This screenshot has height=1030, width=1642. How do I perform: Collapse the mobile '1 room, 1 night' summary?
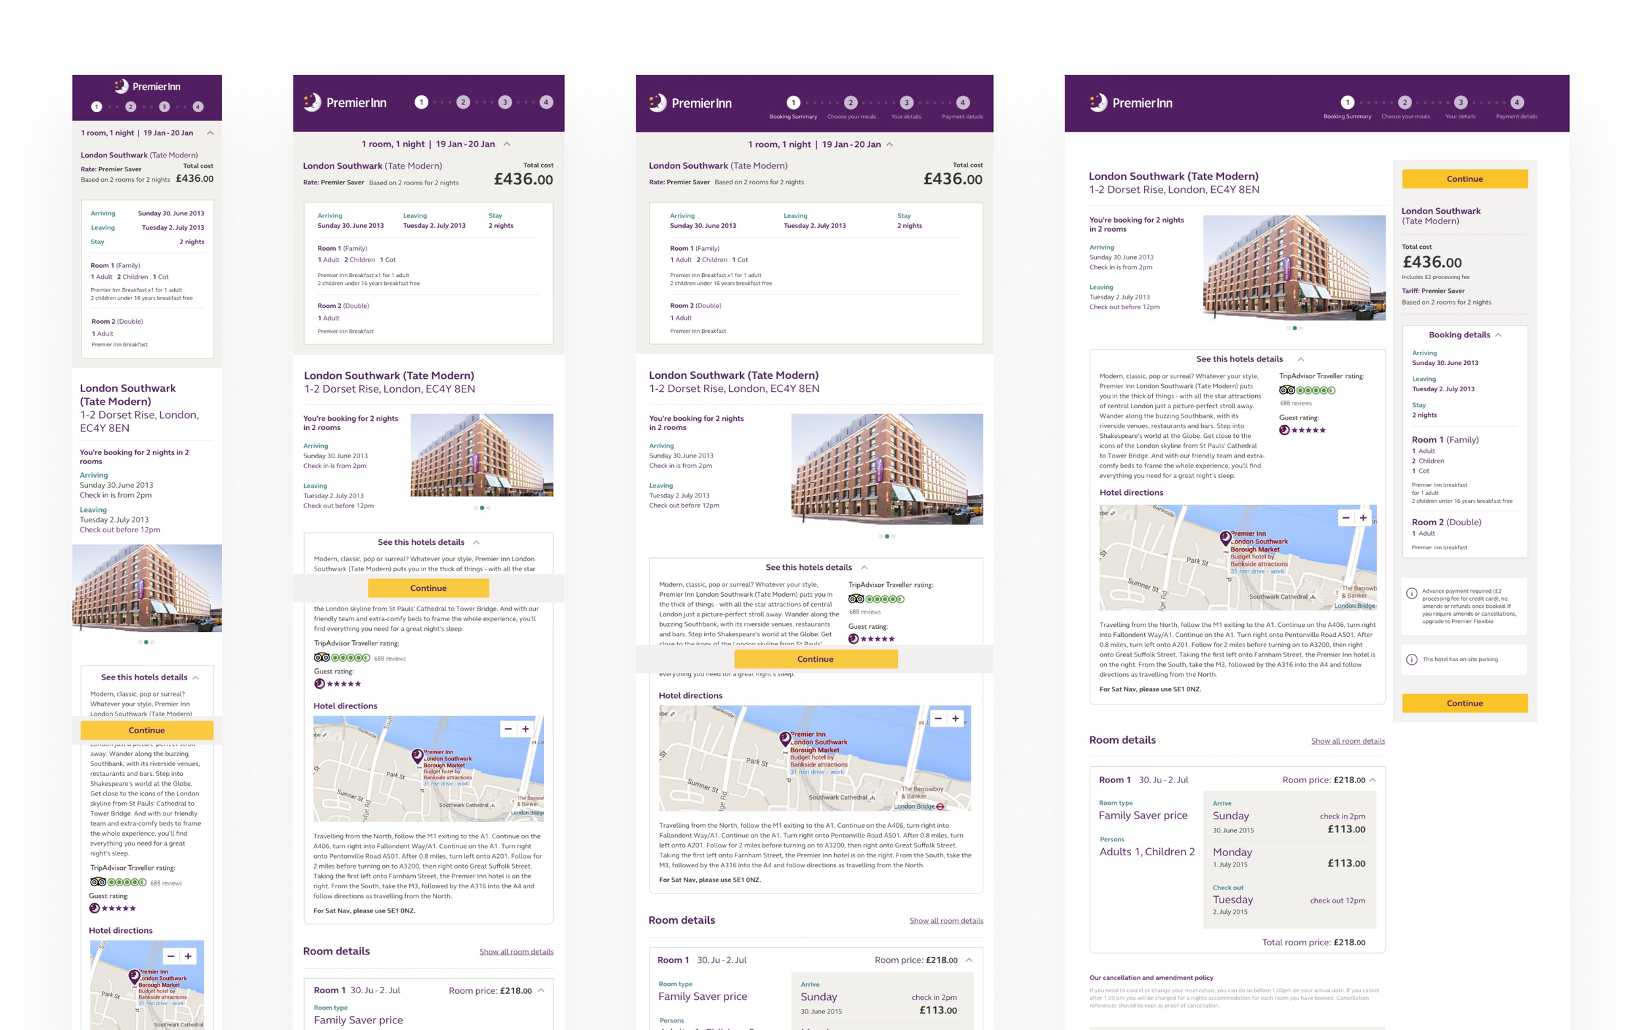tap(210, 133)
